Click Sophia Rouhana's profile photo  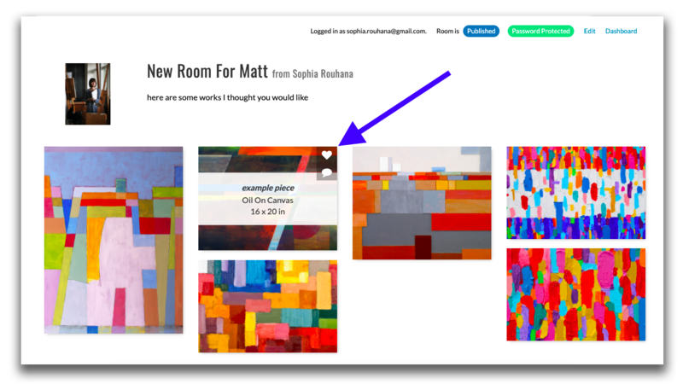[x=87, y=94]
